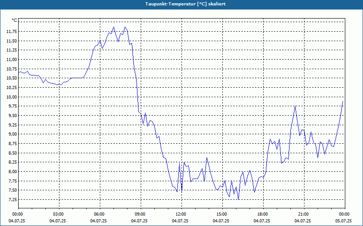The height and width of the screenshot is (226, 363).
Task: Click the 8,25 y-axis label
Action: click(x=13, y=162)
